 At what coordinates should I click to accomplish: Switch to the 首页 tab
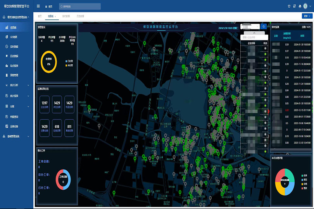coord(40,16)
